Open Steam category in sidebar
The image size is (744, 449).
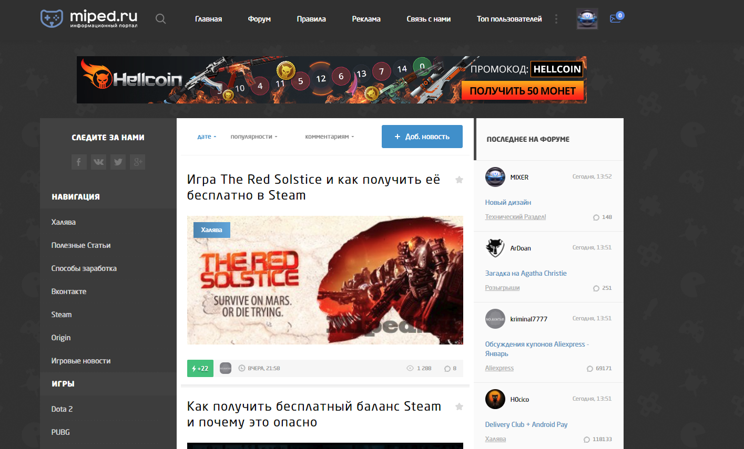point(62,315)
